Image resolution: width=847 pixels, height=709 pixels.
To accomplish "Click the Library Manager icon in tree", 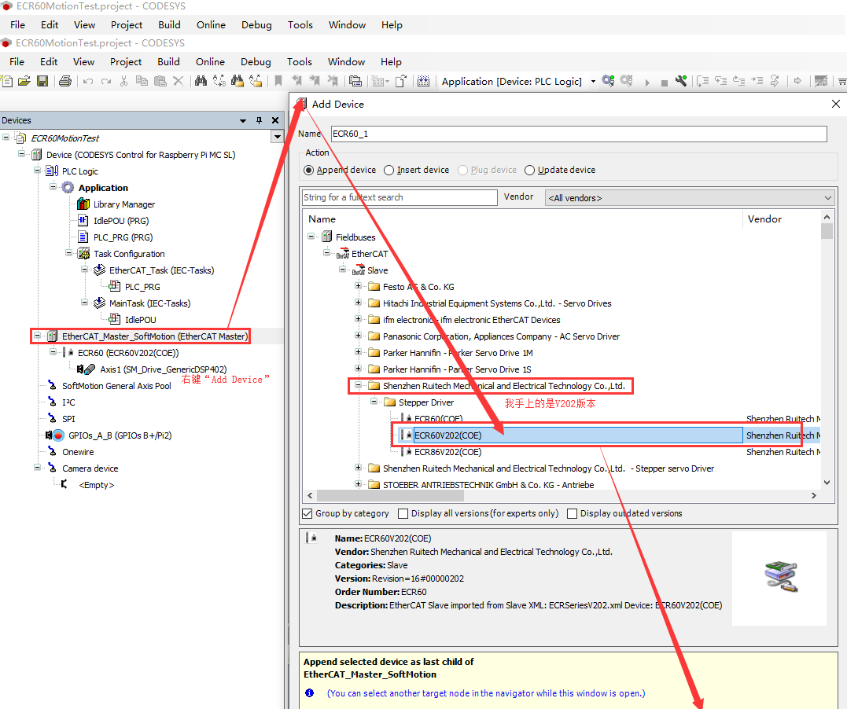I will click(x=83, y=204).
